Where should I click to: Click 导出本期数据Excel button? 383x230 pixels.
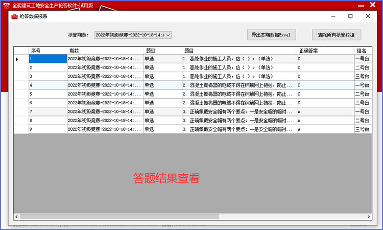pos(270,35)
